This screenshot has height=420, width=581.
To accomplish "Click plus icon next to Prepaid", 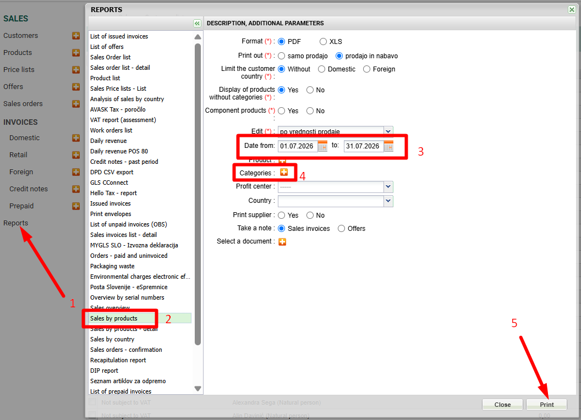I will [x=76, y=206].
